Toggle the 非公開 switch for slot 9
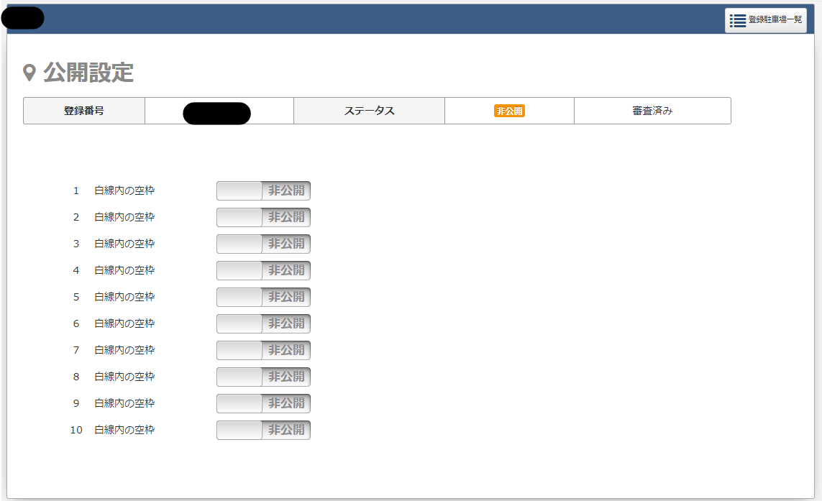Viewport: 822px width, 501px height. (x=263, y=403)
